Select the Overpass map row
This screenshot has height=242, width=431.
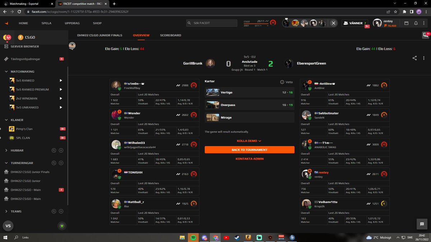tap(250, 105)
